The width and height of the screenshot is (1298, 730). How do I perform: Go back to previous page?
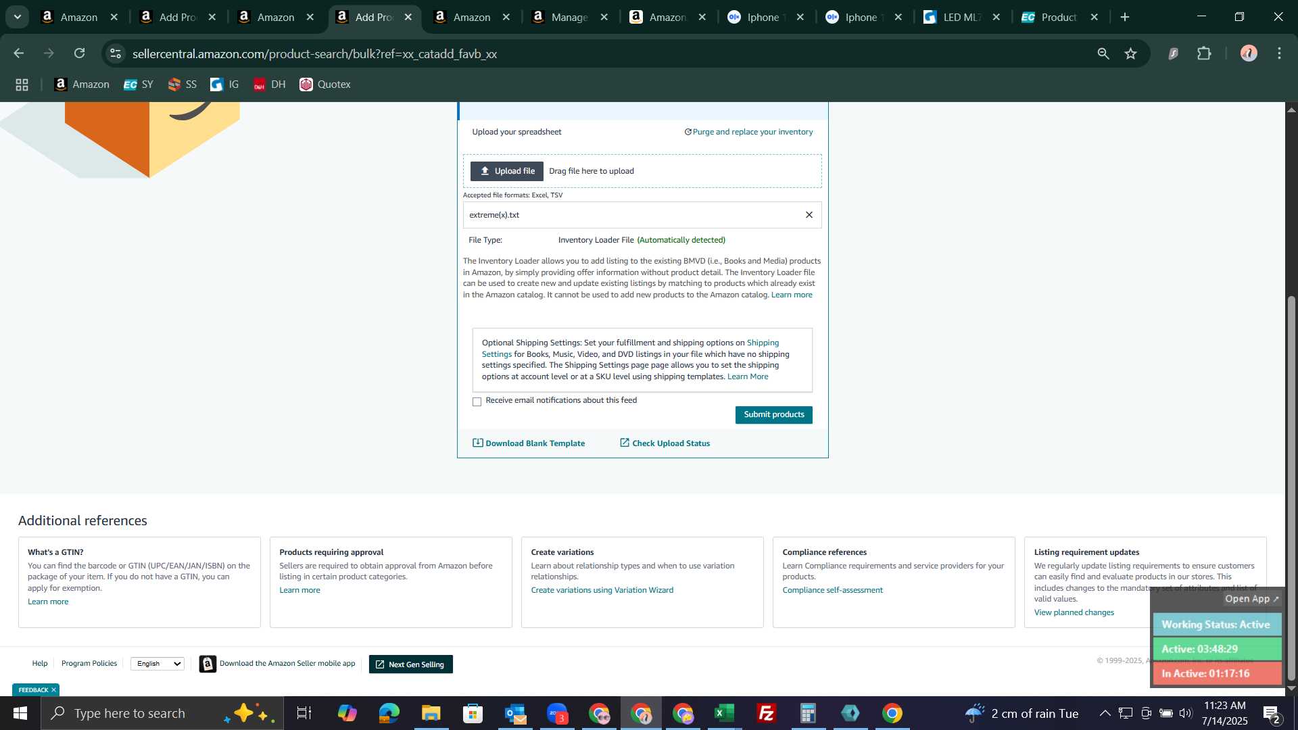click(19, 53)
